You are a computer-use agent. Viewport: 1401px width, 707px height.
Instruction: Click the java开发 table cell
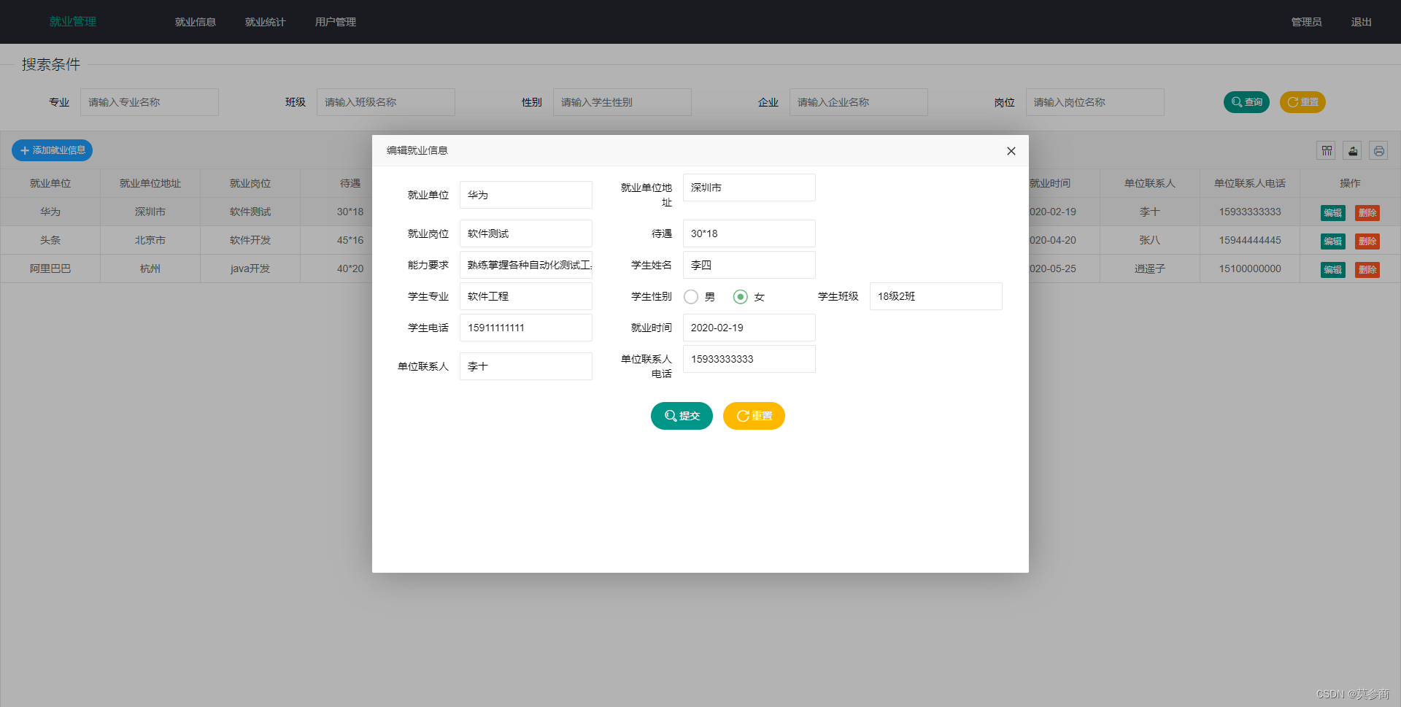250,268
